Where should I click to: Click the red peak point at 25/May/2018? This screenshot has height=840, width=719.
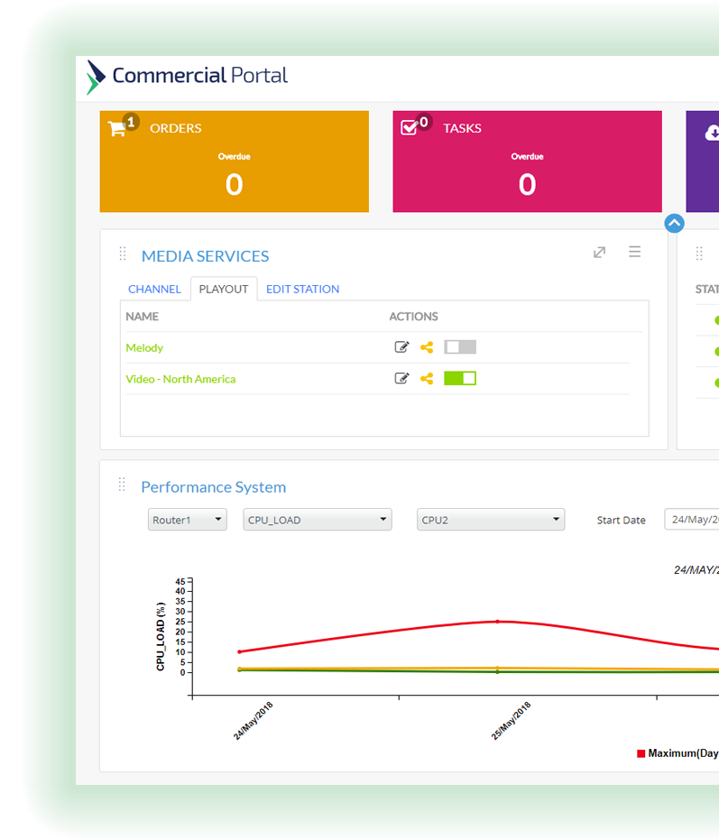(498, 622)
